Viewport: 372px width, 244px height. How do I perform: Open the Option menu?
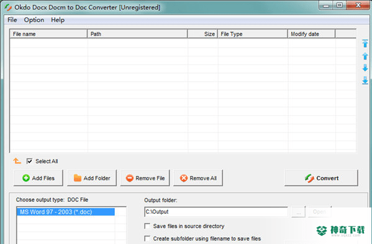pyautogui.click(x=34, y=20)
